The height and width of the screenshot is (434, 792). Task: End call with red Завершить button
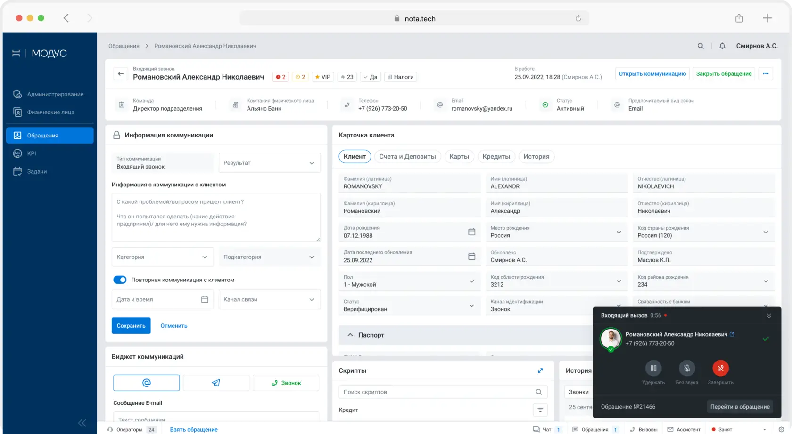point(720,368)
